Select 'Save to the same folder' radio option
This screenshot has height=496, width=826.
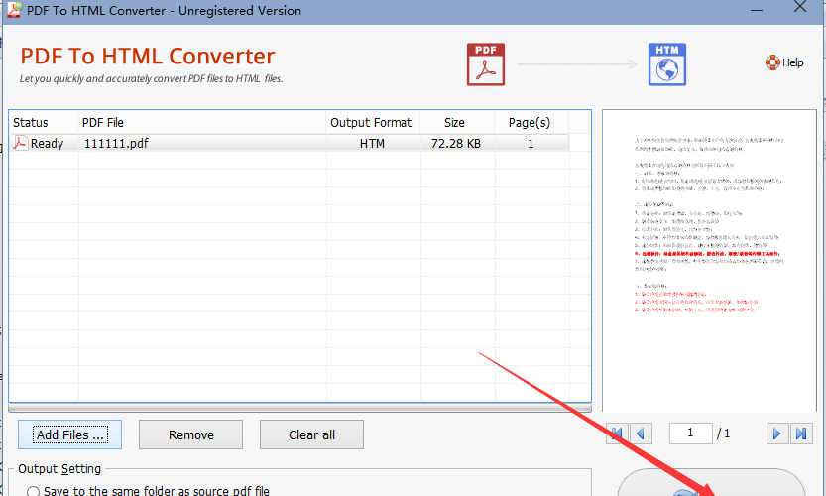pos(33,491)
